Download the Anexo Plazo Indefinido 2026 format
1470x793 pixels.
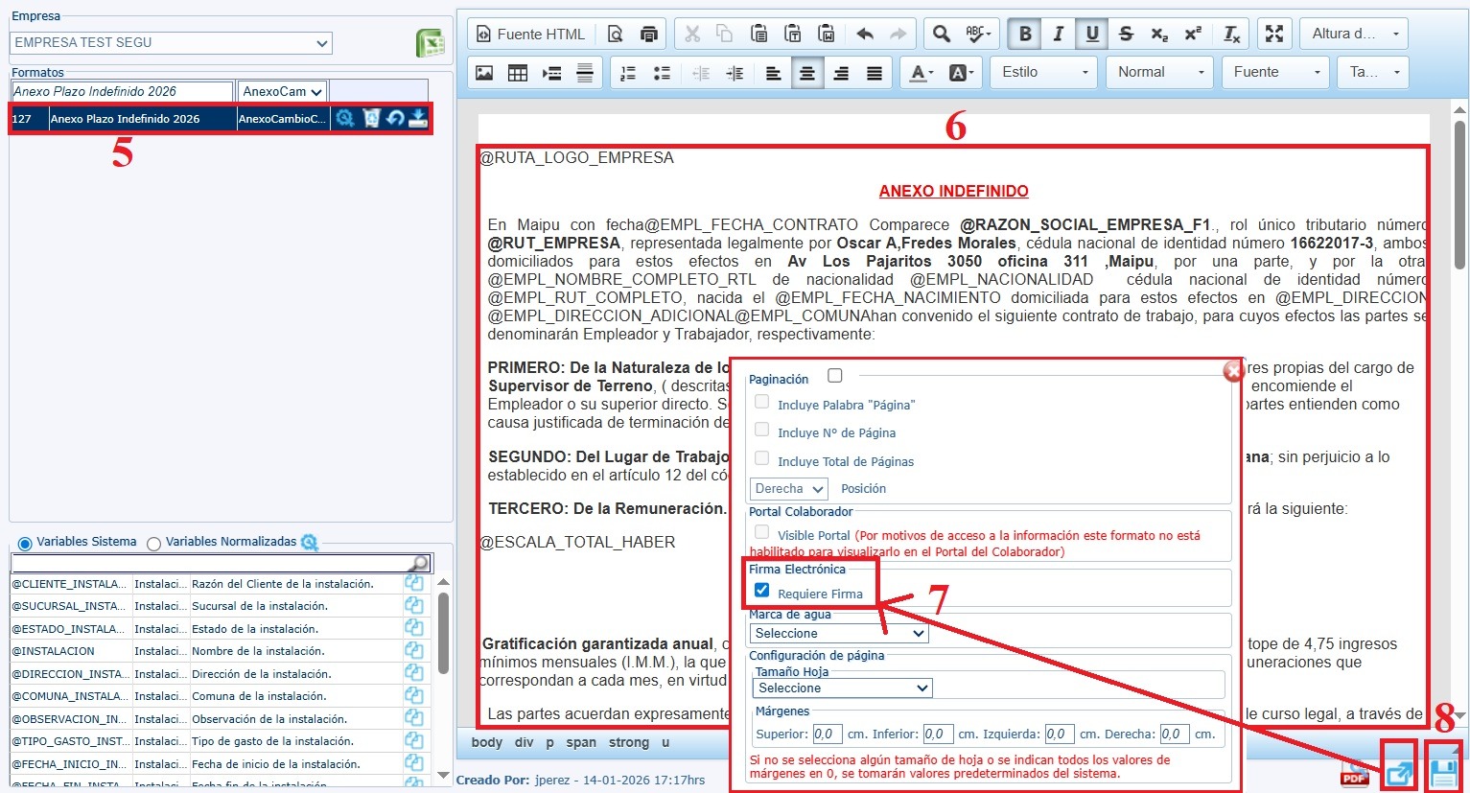(x=418, y=119)
